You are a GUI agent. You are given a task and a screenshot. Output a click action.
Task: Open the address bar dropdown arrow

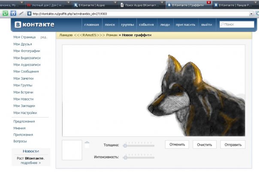point(252,14)
